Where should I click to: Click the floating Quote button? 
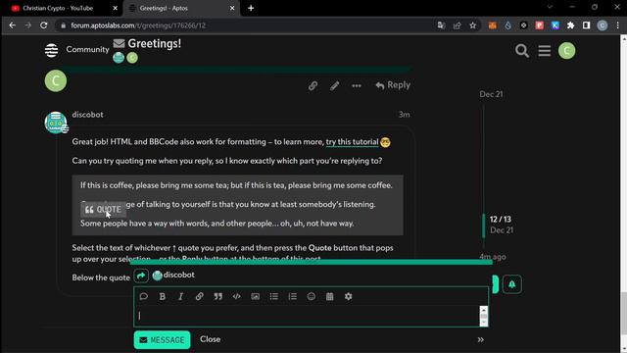pyautogui.click(x=103, y=209)
